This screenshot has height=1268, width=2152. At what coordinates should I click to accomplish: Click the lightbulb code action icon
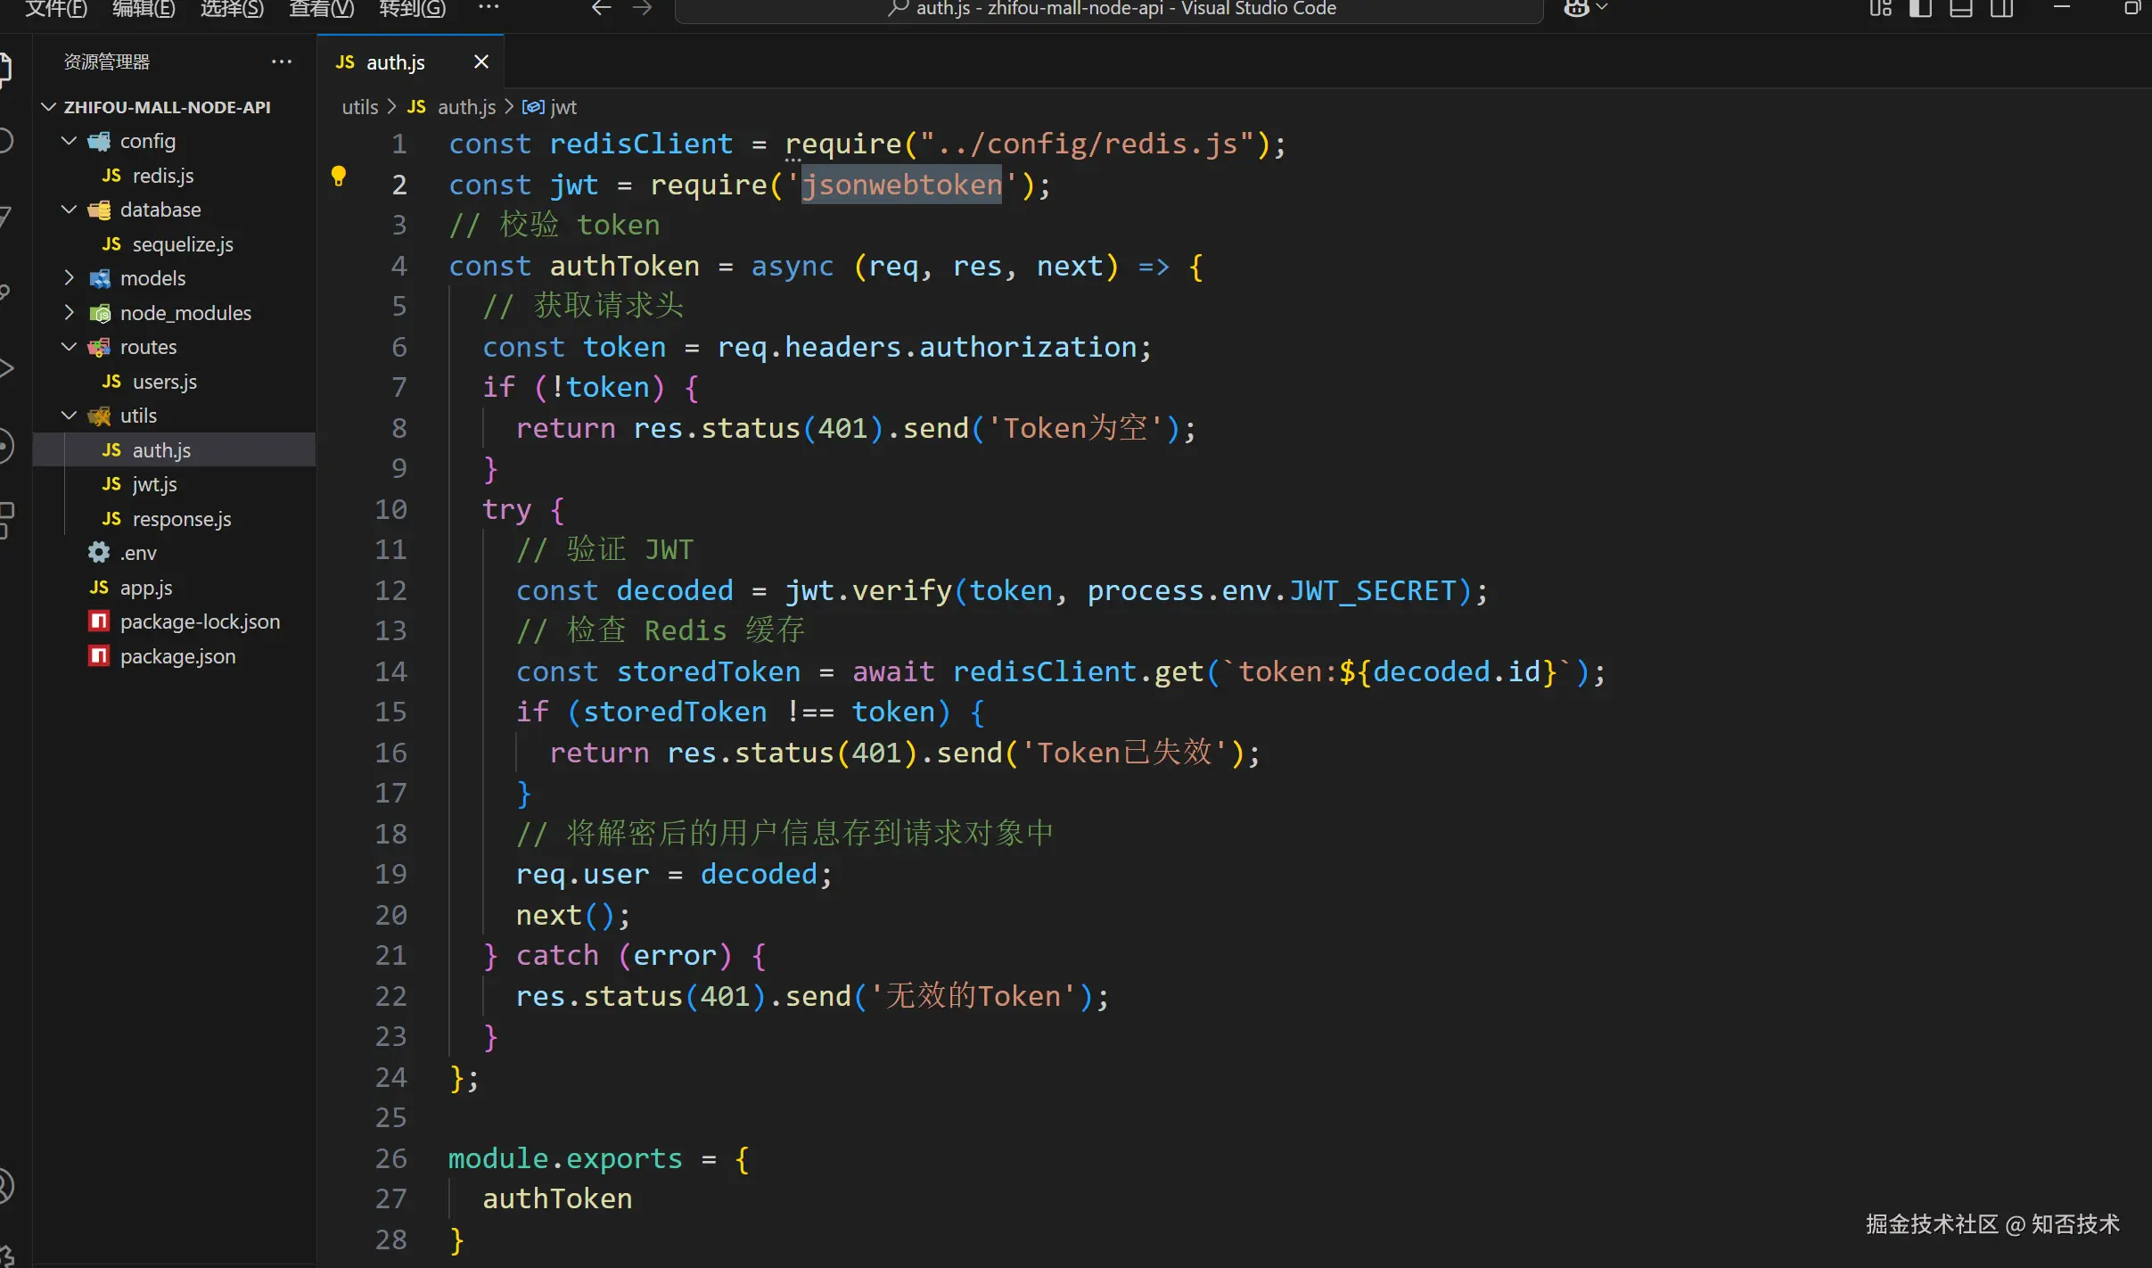coord(339,176)
